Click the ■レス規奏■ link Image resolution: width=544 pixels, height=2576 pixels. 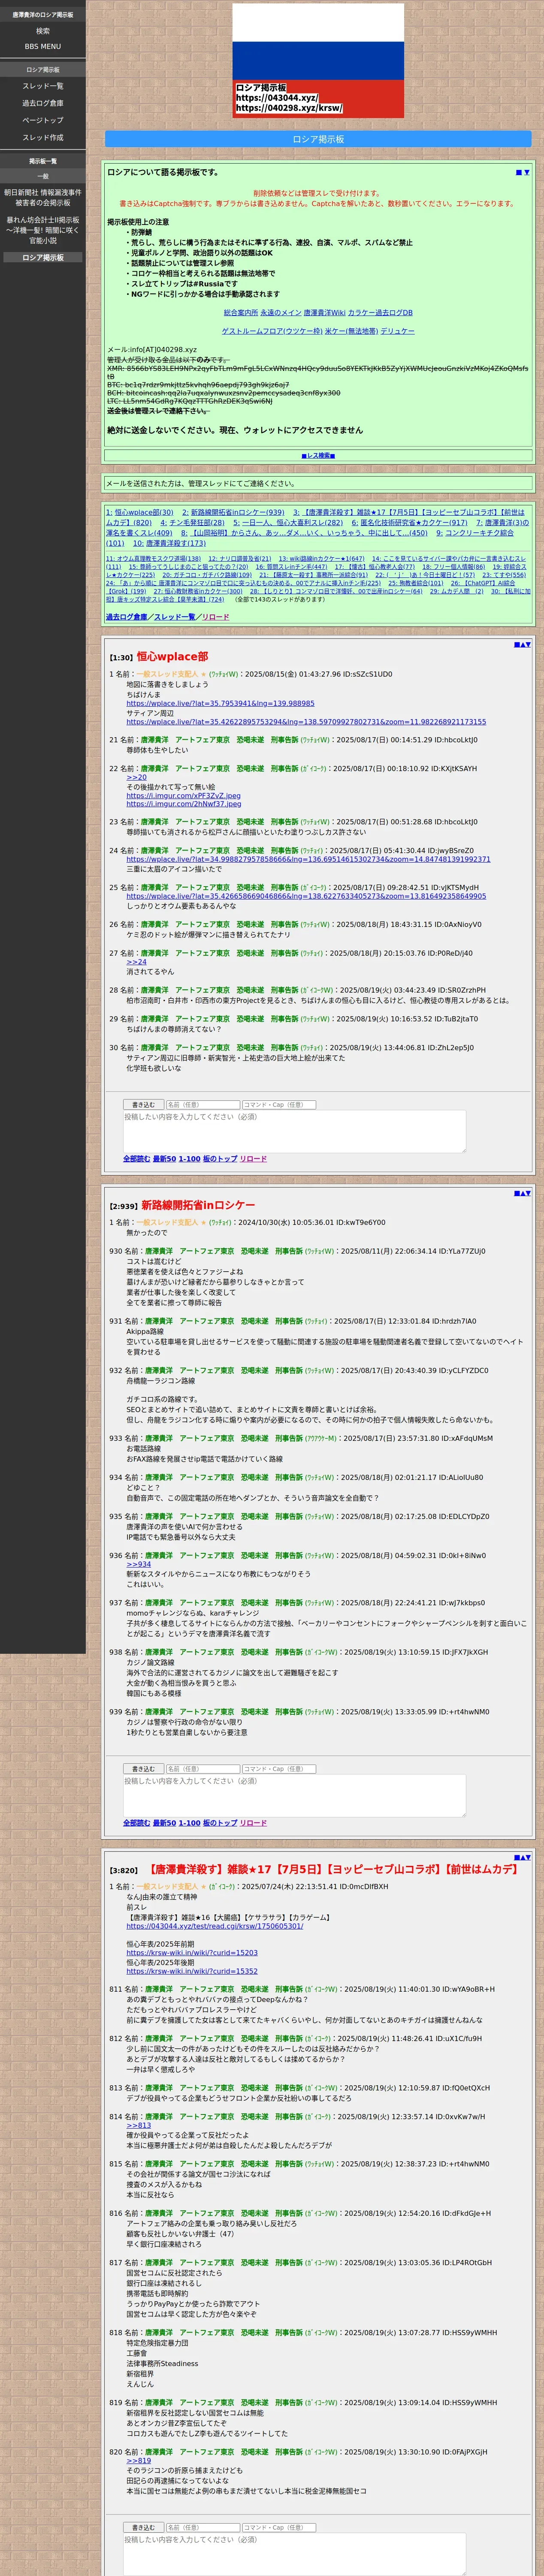pos(318,455)
